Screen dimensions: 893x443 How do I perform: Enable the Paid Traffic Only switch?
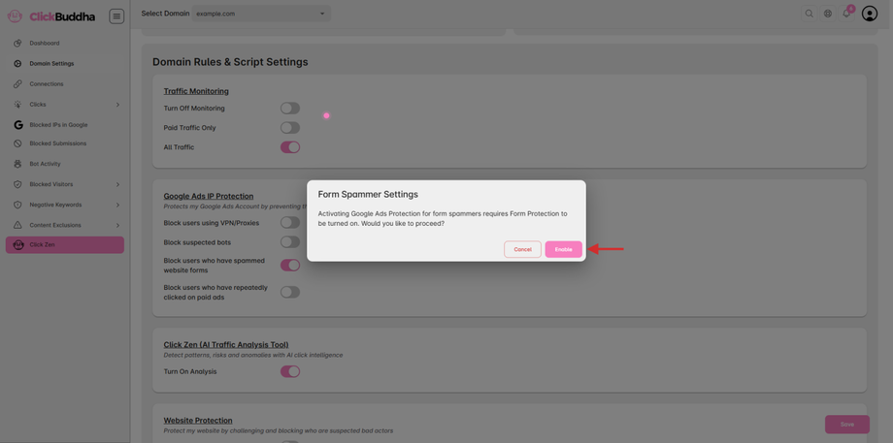click(x=290, y=128)
